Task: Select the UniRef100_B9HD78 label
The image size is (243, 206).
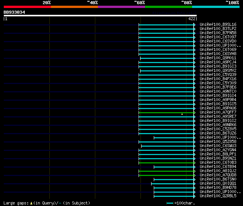Action: pos(218,188)
